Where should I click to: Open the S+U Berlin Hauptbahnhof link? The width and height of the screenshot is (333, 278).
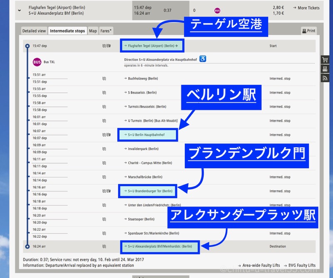click(x=144, y=135)
